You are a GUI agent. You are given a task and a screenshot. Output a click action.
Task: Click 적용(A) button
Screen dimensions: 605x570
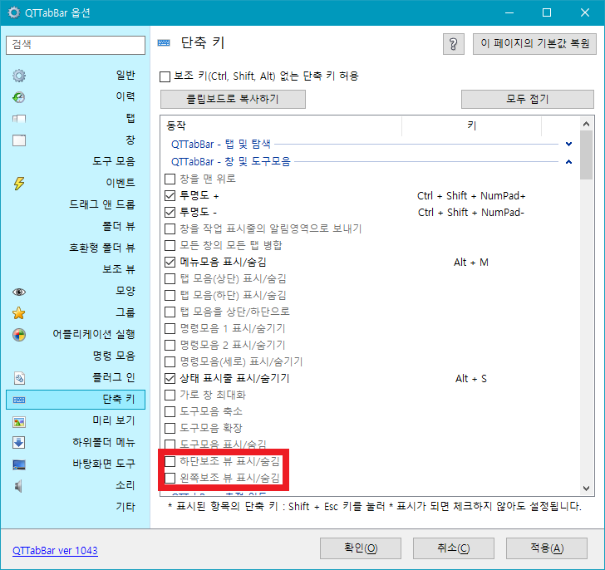coord(546,548)
